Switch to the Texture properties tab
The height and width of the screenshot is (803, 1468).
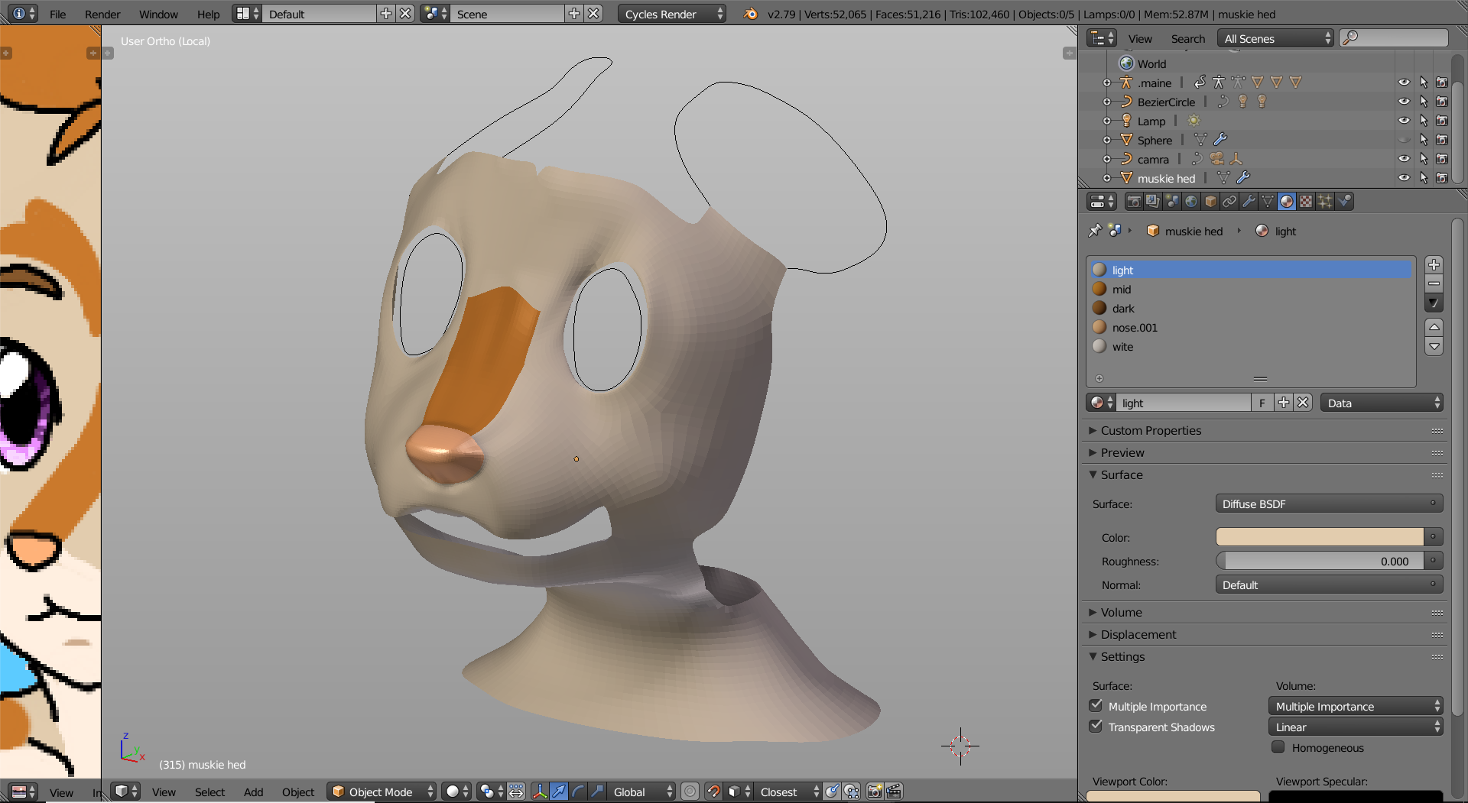1306,202
